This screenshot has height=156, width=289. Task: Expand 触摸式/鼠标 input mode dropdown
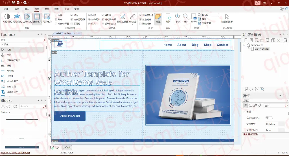pos(227,24)
